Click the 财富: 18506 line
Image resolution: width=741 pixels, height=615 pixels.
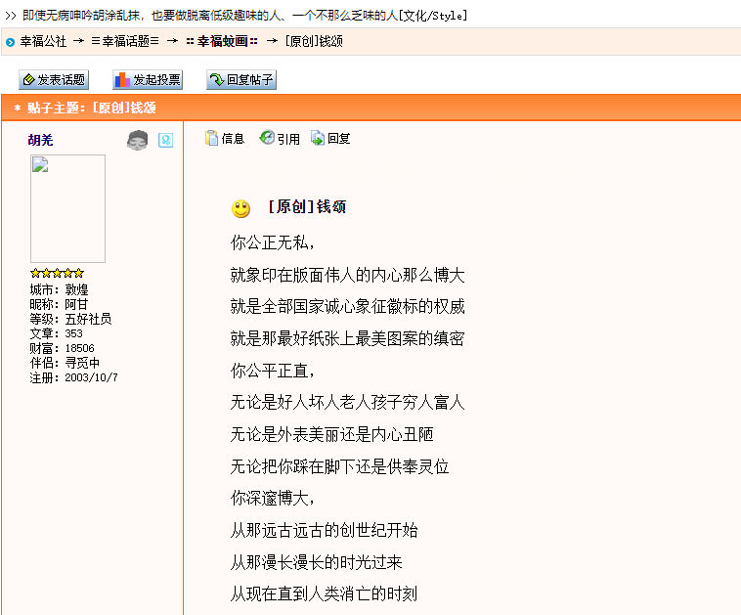point(62,348)
